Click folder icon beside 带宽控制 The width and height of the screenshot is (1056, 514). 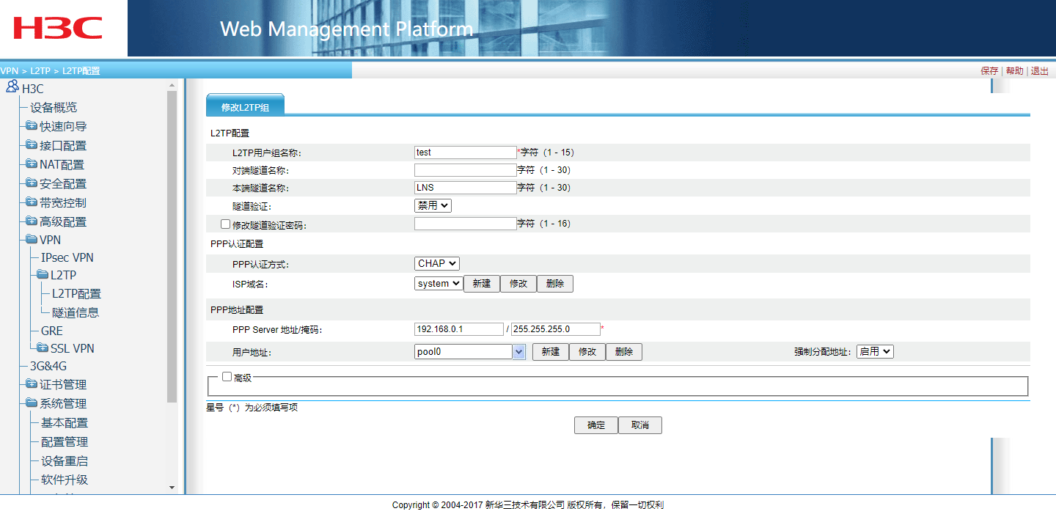[x=31, y=202]
